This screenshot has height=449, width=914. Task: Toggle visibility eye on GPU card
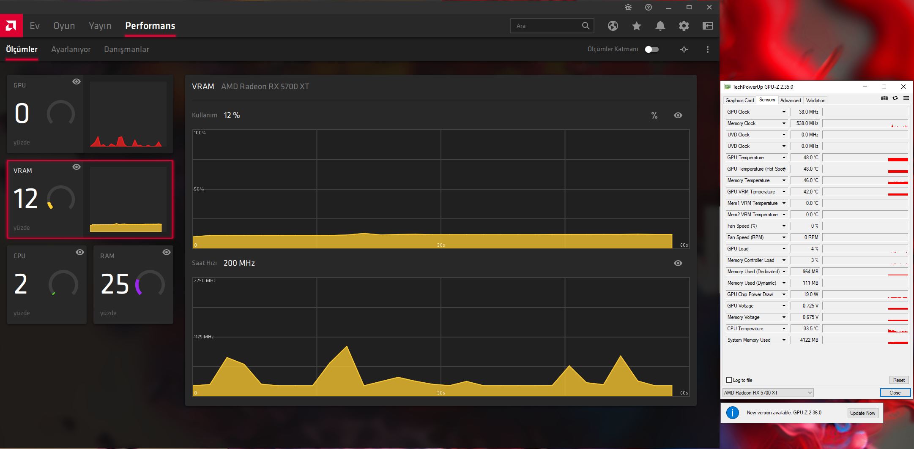coord(77,82)
